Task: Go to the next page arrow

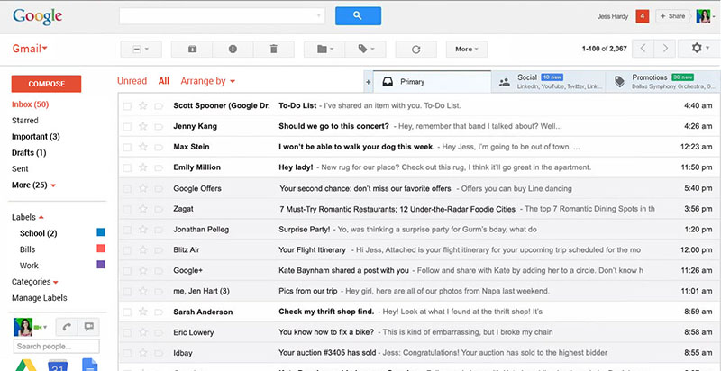Action: [x=664, y=49]
